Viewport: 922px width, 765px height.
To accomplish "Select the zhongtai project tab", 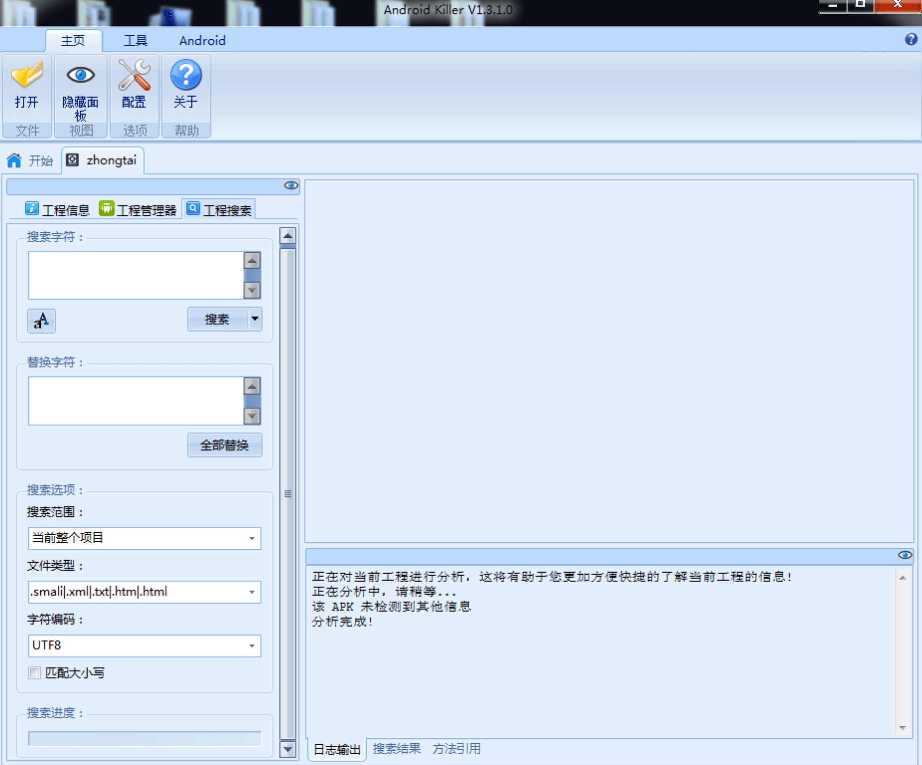I will tap(102, 160).
